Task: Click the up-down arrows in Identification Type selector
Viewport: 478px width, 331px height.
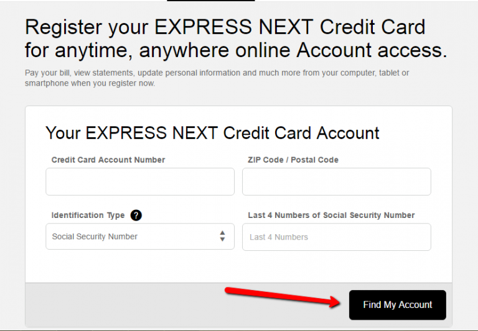Action: point(222,237)
